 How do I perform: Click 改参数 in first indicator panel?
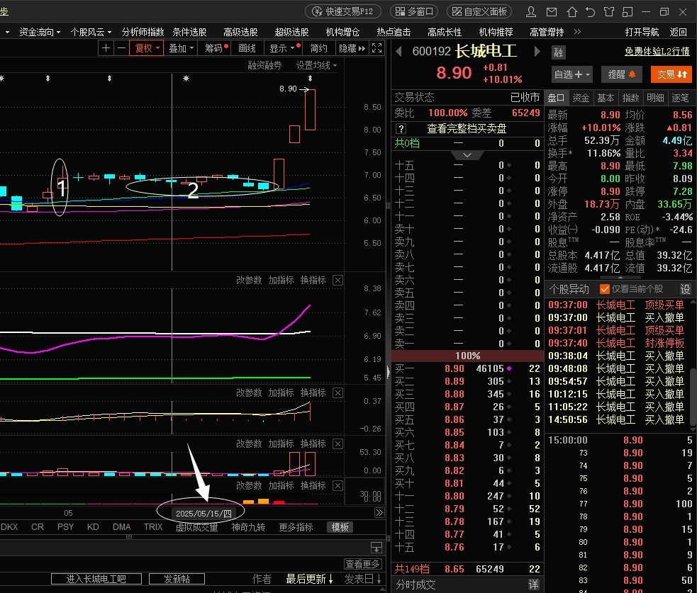(x=249, y=281)
